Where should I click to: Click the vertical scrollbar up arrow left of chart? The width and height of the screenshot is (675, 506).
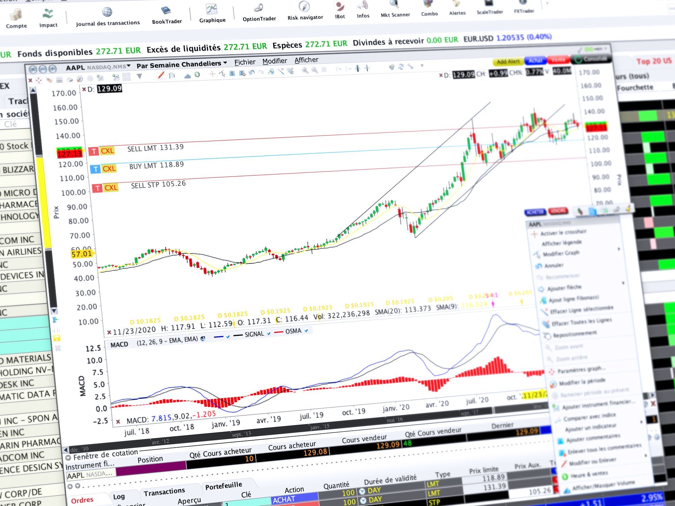click(x=33, y=90)
